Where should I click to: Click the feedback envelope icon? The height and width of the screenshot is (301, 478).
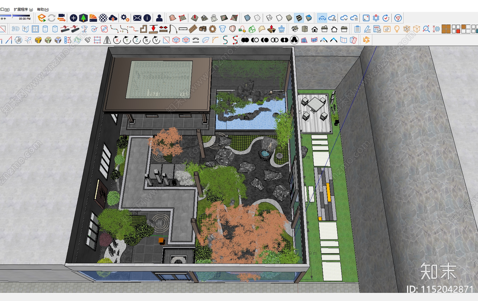(137, 18)
